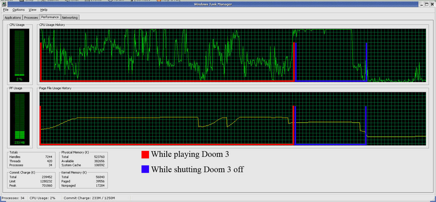Click status bar Commit Charge: 233M / 1250M
The image size is (436, 202).
coord(89,198)
